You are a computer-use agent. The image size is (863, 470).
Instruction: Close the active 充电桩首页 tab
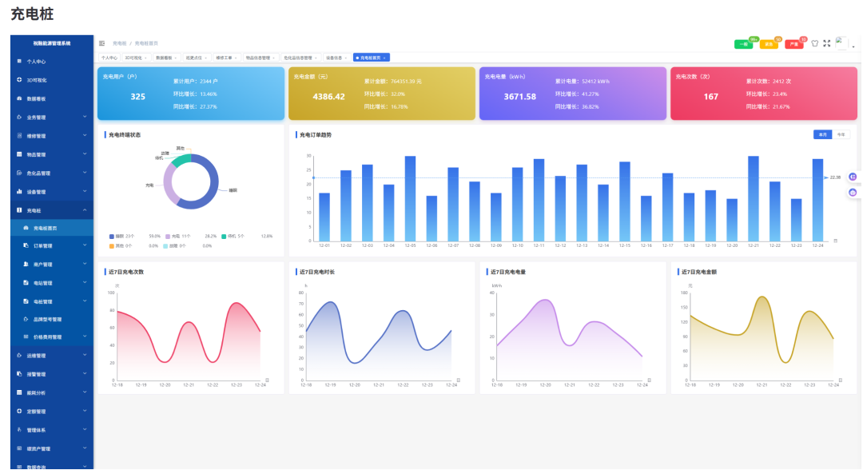click(384, 58)
